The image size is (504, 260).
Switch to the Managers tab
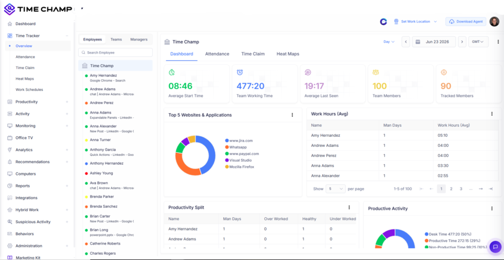point(139,39)
